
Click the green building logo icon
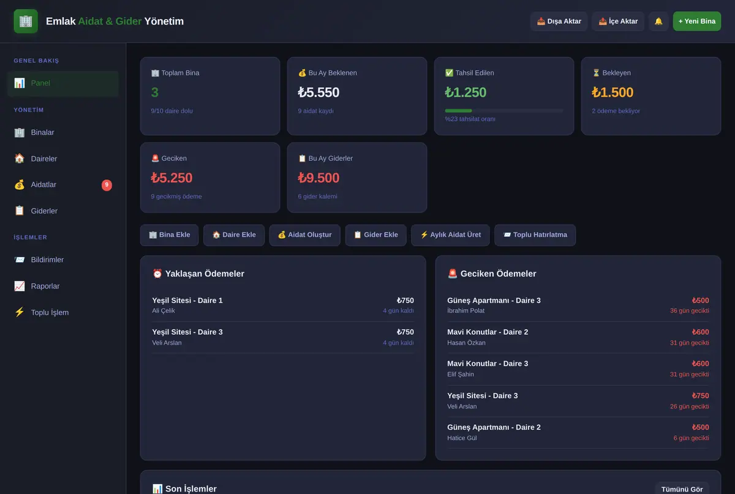pos(26,21)
